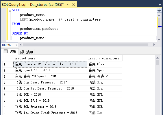
Task: Select the grid's top-left select-all corner
Action: 8,58
